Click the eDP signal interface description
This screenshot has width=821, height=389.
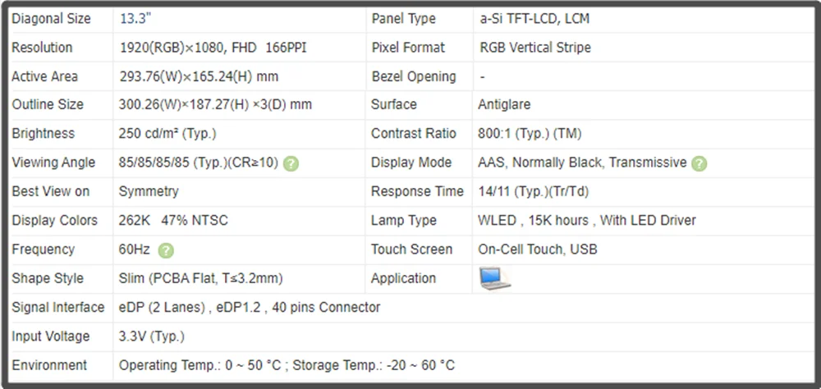(250, 308)
